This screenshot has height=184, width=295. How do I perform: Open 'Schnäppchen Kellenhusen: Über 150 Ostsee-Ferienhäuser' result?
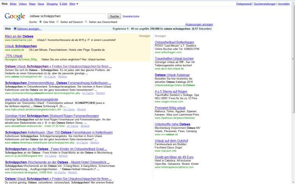(59, 132)
